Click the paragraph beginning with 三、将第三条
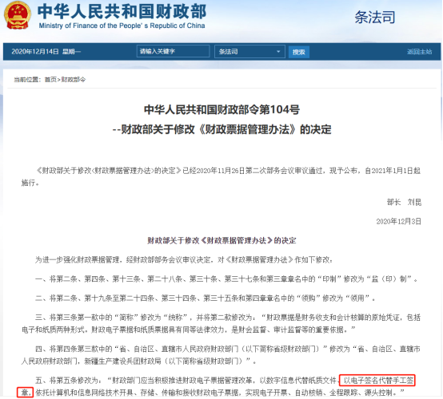This screenshot has width=443, height=399. [221, 323]
